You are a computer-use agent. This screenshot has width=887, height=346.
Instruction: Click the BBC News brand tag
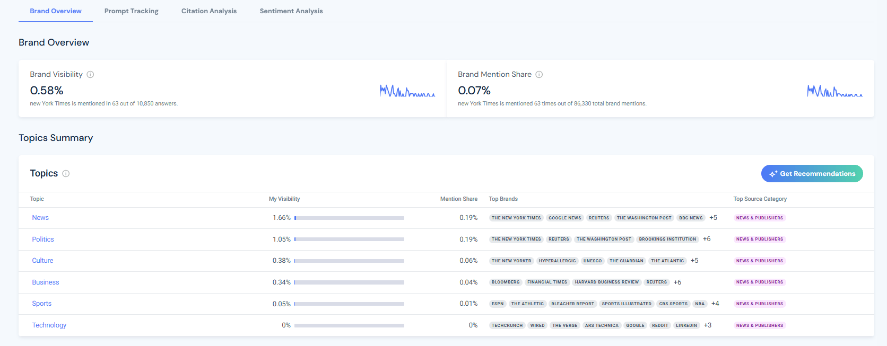coord(691,218)
